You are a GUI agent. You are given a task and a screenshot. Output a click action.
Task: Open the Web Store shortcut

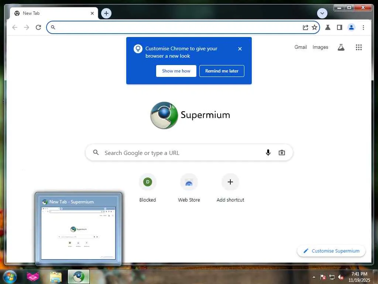point(189,188)
